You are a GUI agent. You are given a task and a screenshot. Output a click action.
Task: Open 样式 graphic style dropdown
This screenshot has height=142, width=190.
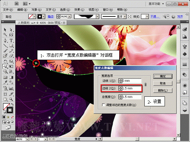point(147,16)
